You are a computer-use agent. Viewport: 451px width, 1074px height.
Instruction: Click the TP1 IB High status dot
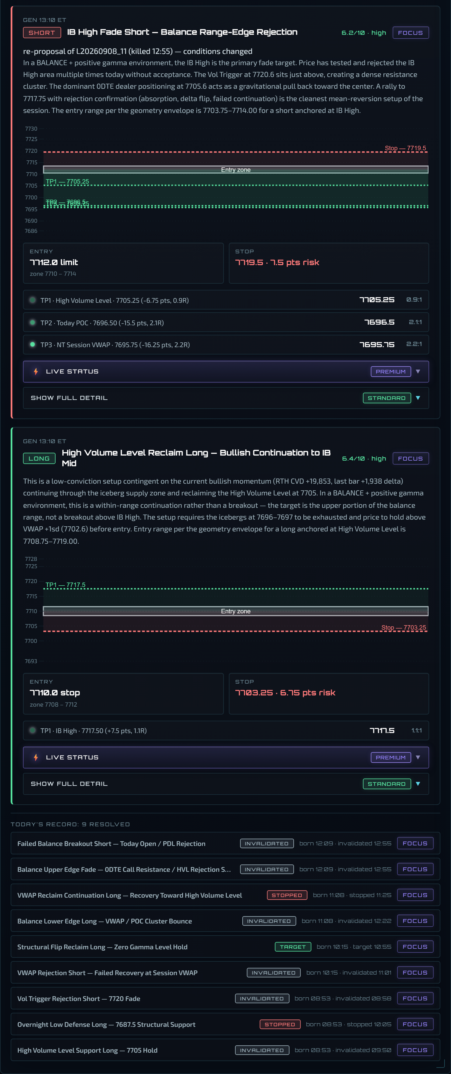[x=32, y=730]
